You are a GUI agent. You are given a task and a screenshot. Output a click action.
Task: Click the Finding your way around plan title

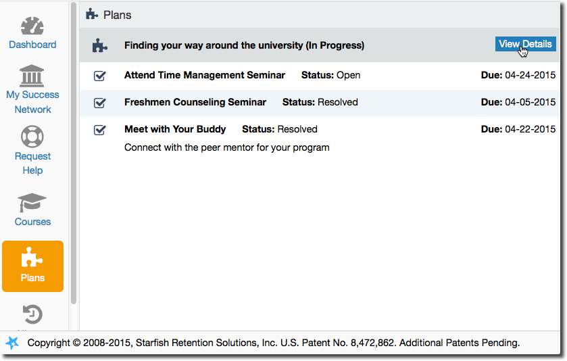[244, 45]
